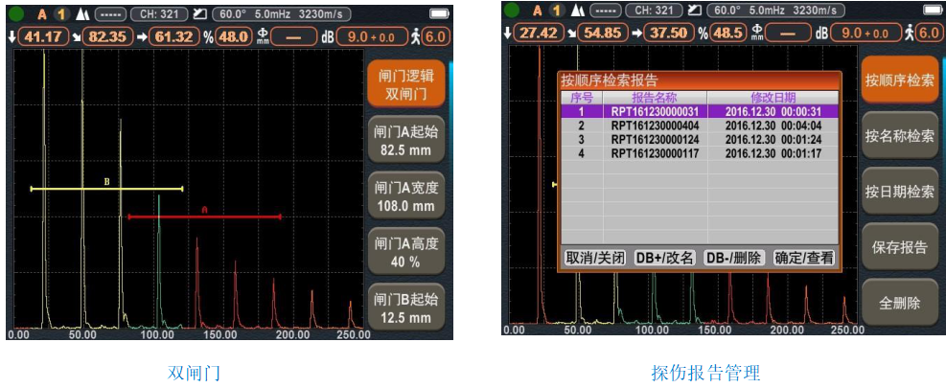
Task: Open the 按日期检索 menu item
Action: tap(898, 191)
